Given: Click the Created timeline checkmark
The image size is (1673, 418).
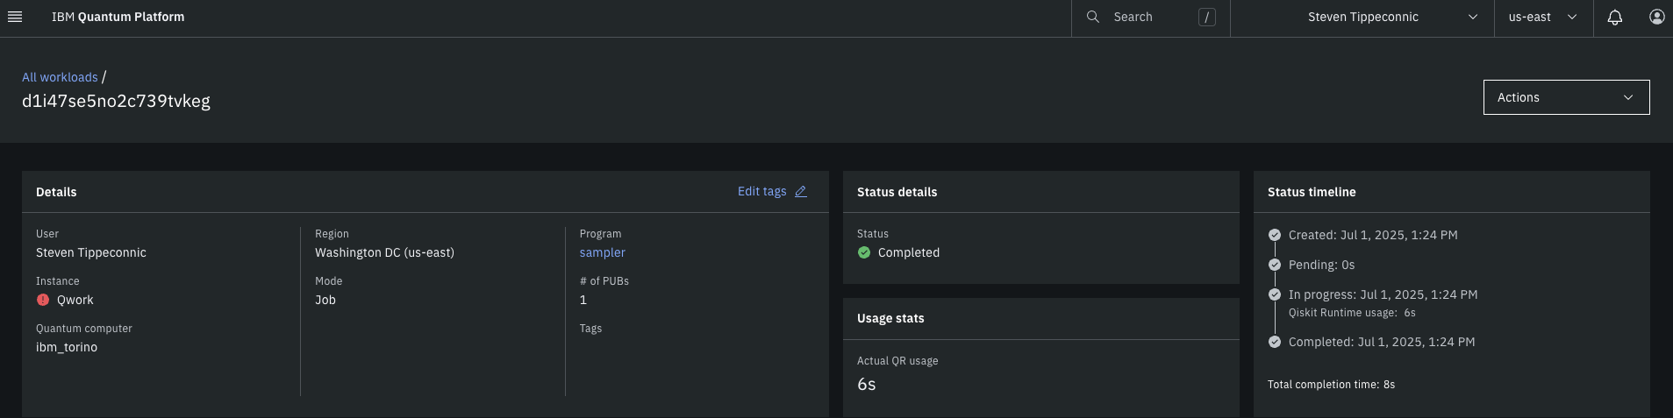Looking at the screenshot, I should tap(1275, 235).
